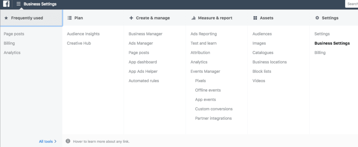Screen dimensions: 358x147
Task: Click the grid icon next to Assets
Action: tap(255, 18)
